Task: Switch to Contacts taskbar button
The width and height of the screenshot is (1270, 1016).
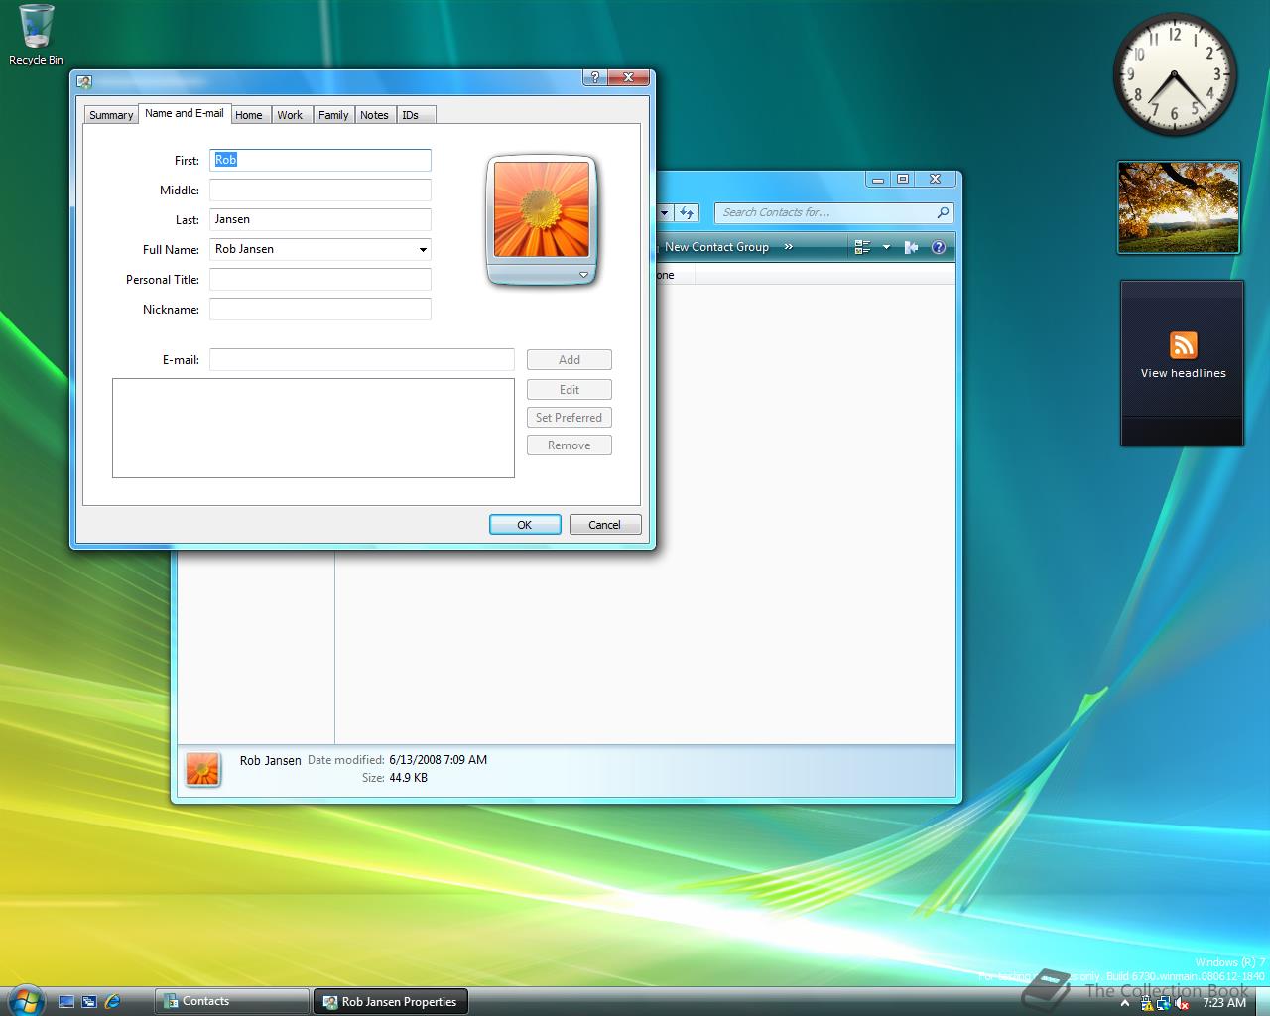Action: point(232,1001)
